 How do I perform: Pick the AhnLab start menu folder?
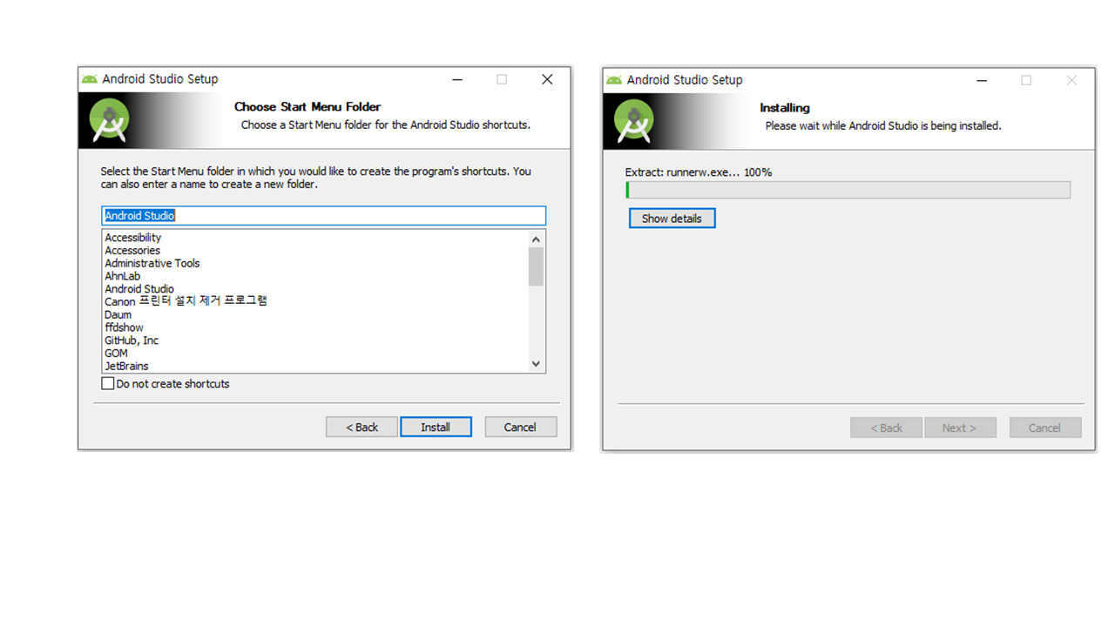click(123, 276)
